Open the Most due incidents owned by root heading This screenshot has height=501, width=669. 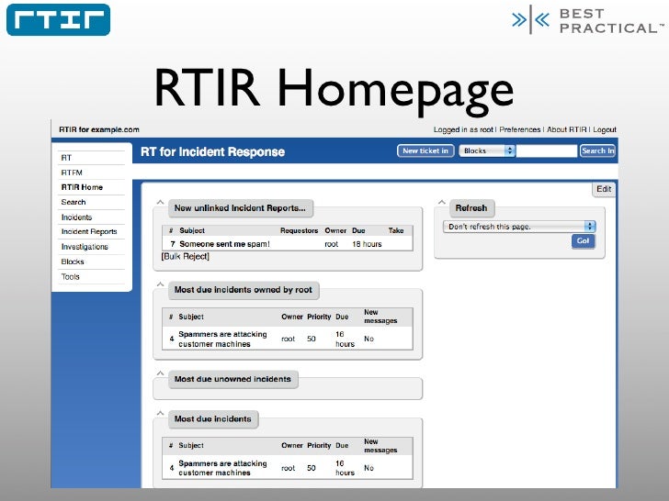pos(244,290)
